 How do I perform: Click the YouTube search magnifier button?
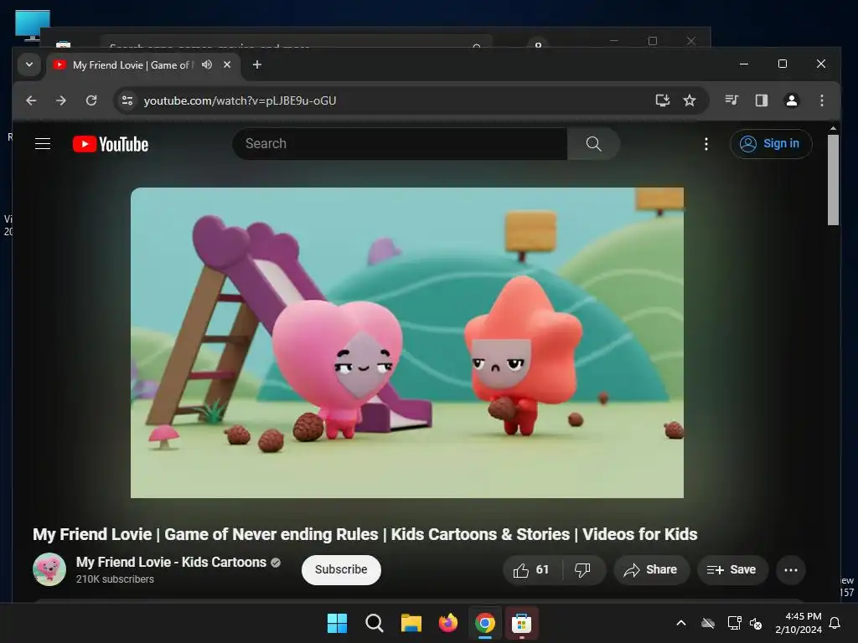594,144
